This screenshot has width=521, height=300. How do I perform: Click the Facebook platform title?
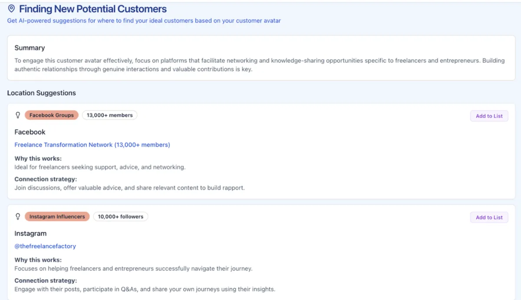[30, 132]
